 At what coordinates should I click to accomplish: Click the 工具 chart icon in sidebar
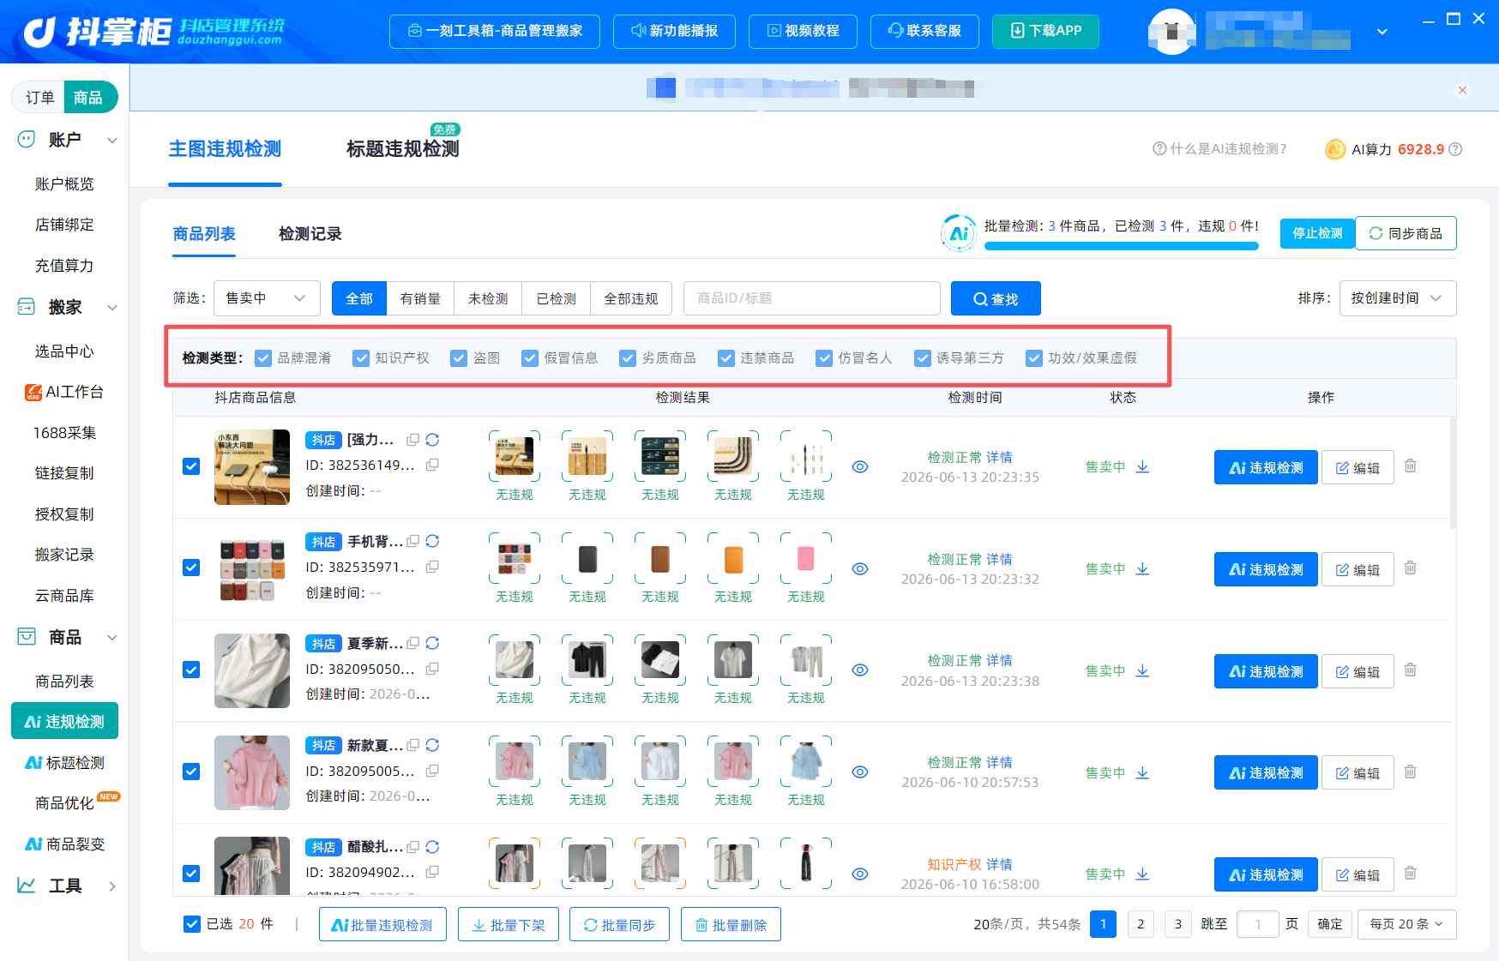(x=27, y=885)
